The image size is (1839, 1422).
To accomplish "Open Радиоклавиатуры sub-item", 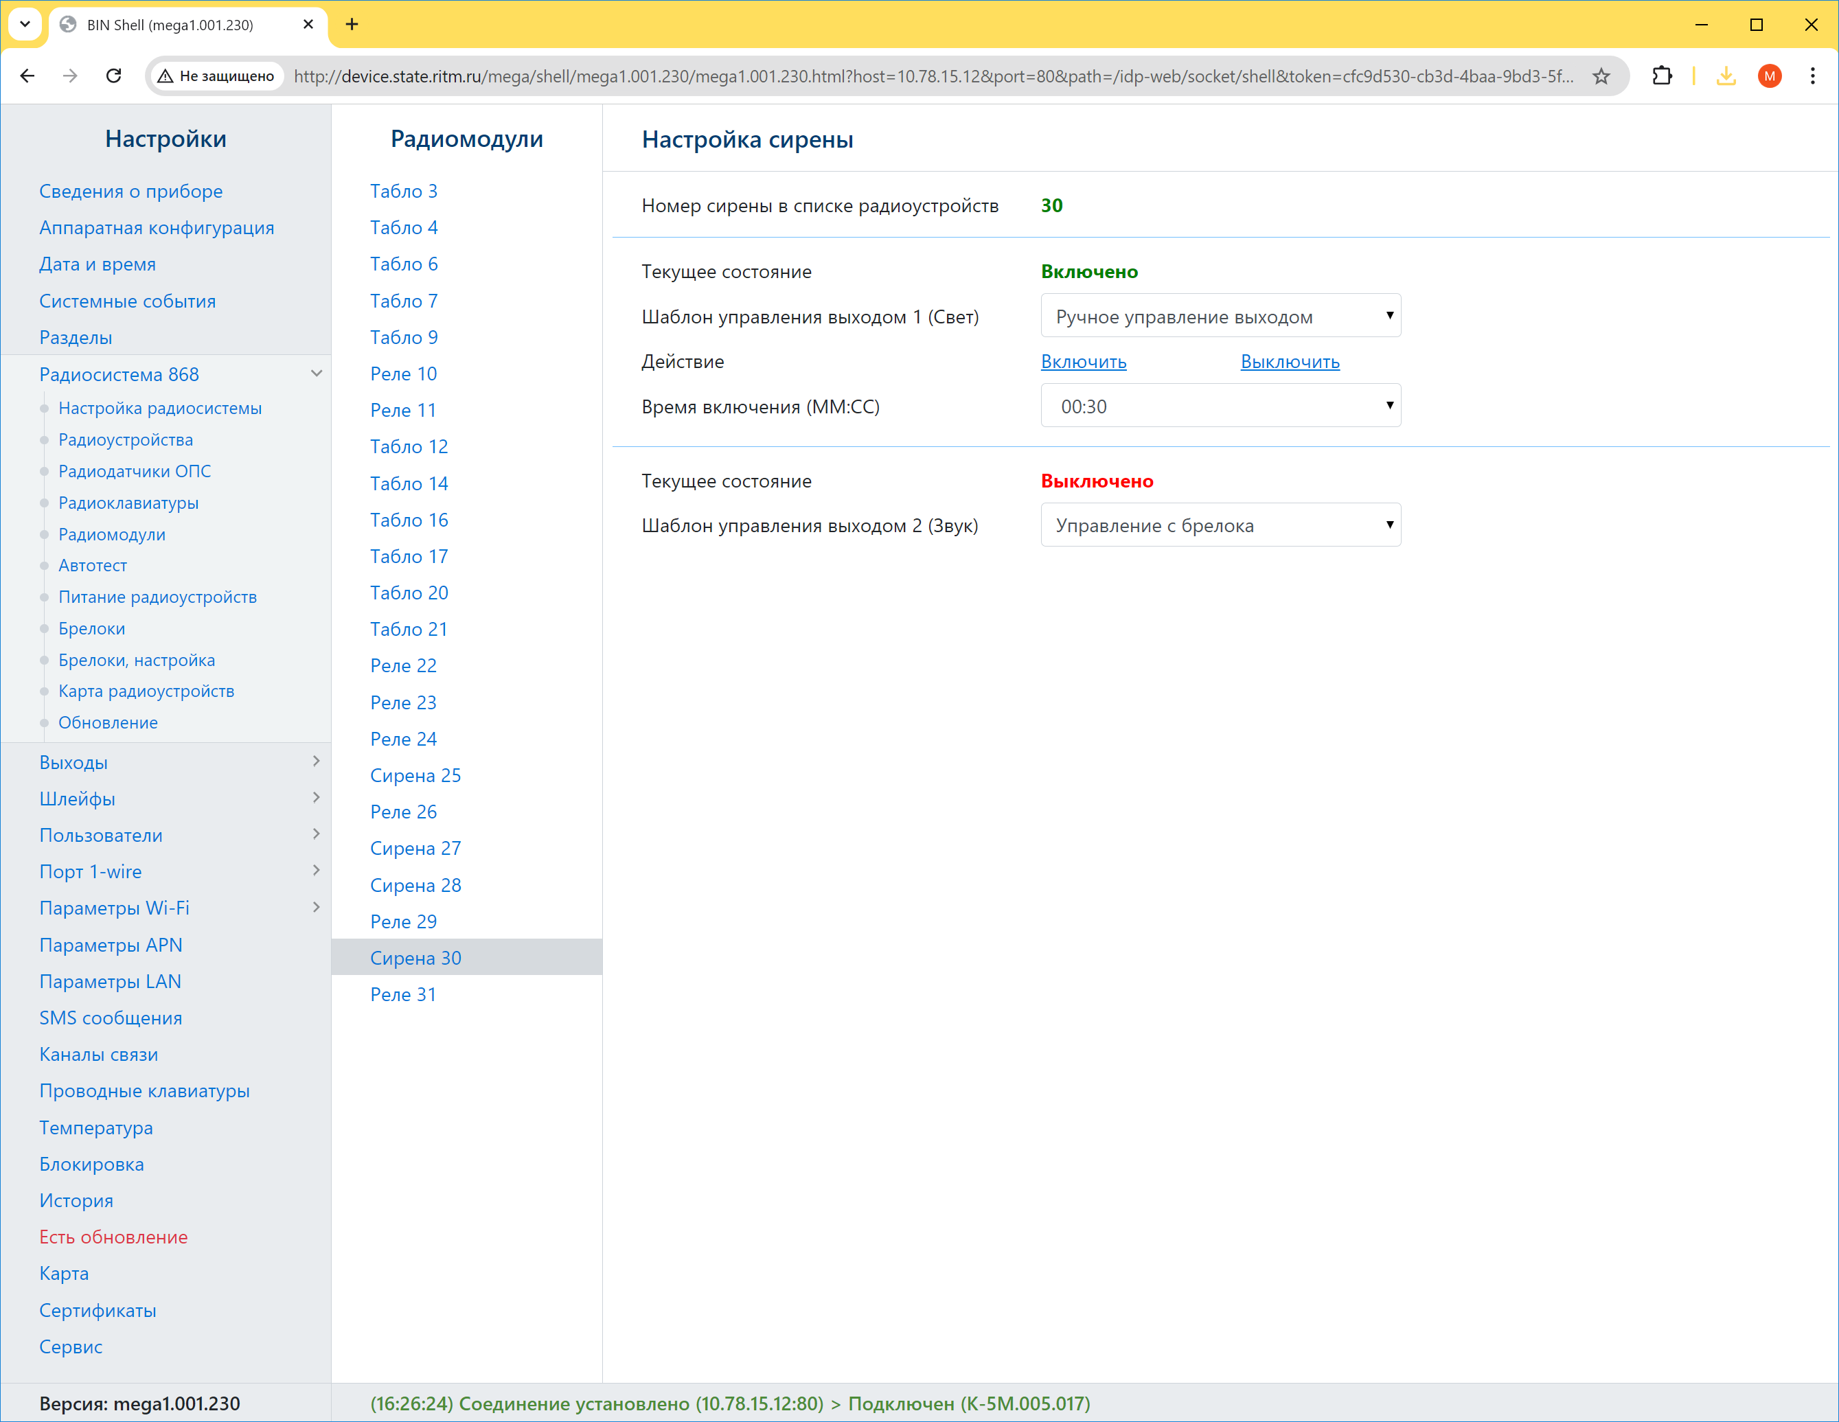I will (x=128, y=503).
